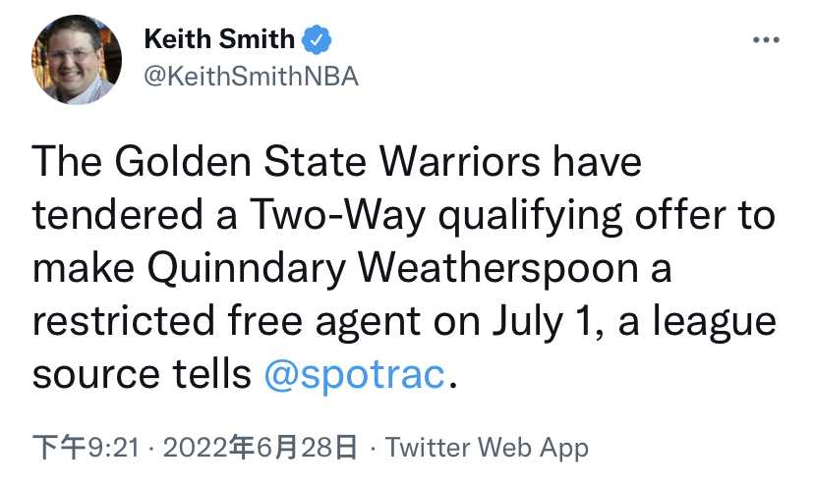Image resolution: width=814 pixels, height=487 pixels.
Task: Click the words source tells
Action: coord(142,374)
